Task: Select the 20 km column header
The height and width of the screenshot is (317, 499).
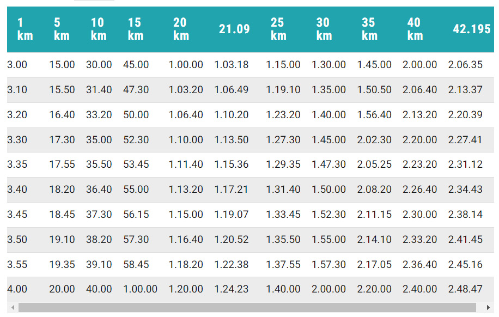Action: (x=180, y=29)
